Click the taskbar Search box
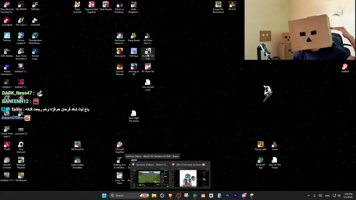This screenshot has width=356, height=200. click(129, 196)
